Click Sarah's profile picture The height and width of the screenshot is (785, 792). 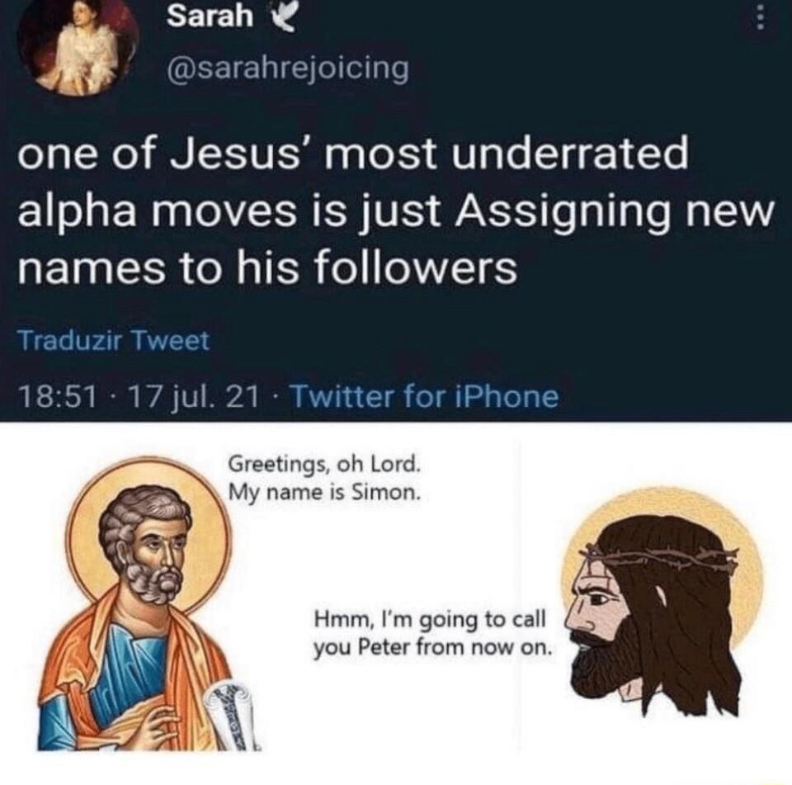(78, 45)
